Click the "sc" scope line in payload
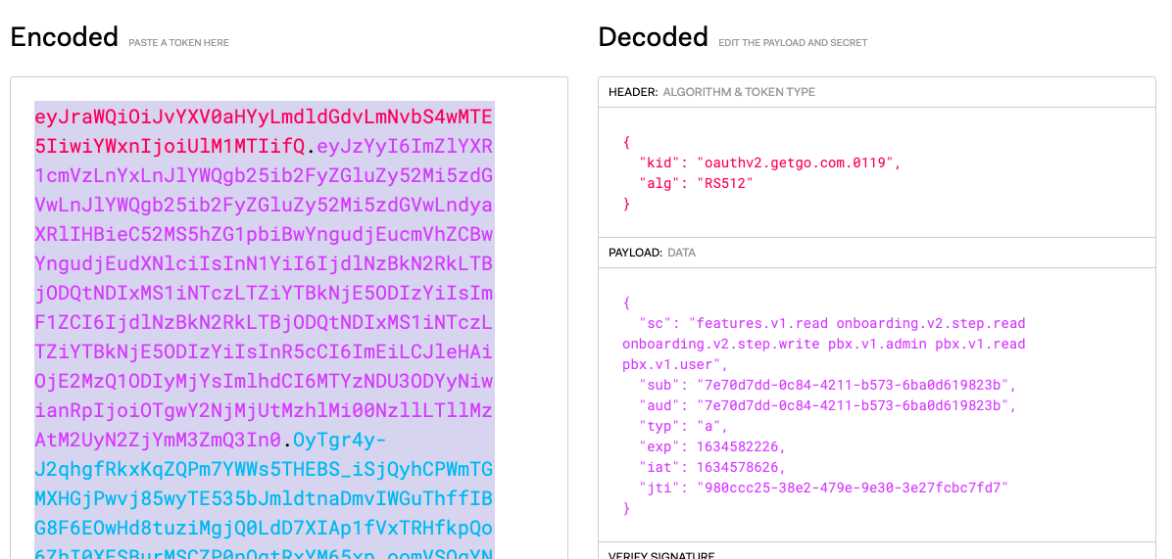 click(824, 344)
